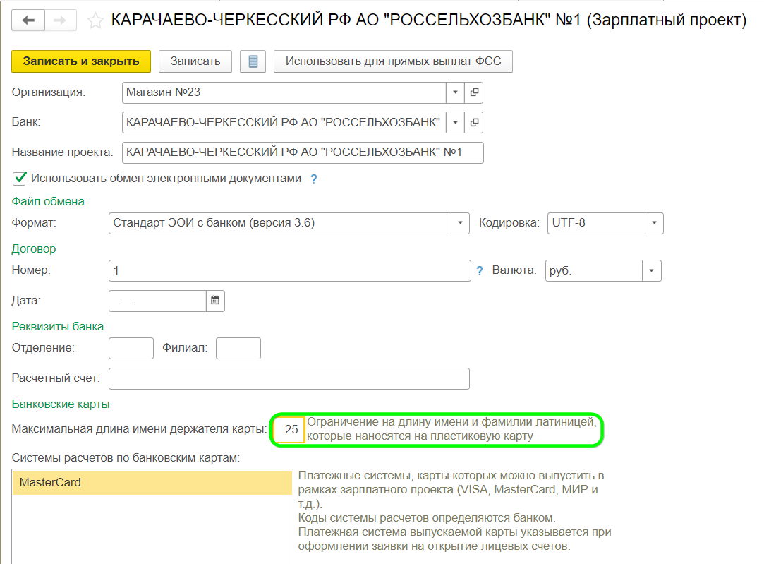
Task: Toggle electronic document exchange checkbox
Action: (20, 179)
